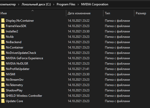150x108 pixels.
Task: Expand the chevron after Program Files breadcrumb
Action: (x=78, y=4)
